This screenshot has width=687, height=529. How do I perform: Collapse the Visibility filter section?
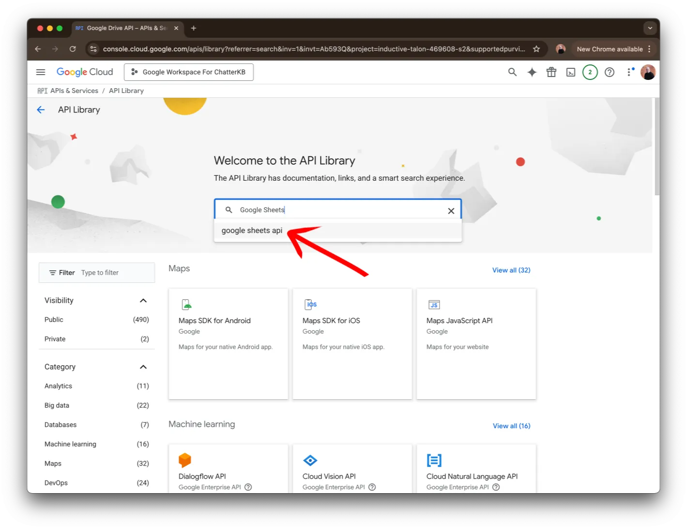point(143,301)
